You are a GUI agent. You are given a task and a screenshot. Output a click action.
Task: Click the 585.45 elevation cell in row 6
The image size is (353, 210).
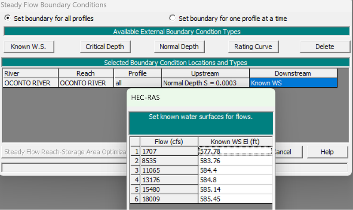tap(235, 199)
